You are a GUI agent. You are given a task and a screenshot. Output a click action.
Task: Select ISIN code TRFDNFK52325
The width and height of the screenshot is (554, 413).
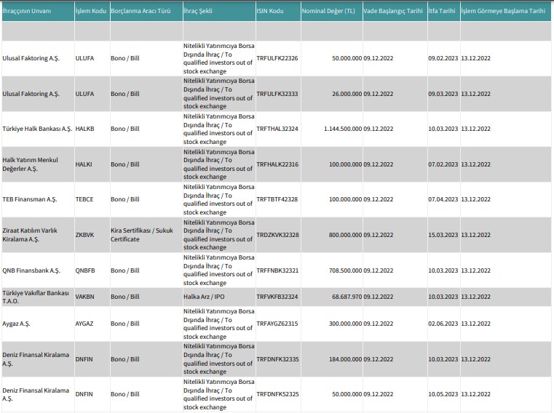277,394
